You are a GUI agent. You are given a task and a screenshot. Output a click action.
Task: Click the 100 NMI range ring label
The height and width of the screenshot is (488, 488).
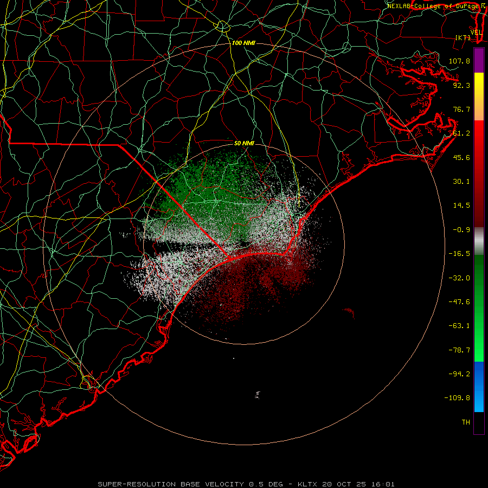tap(243, 43)
